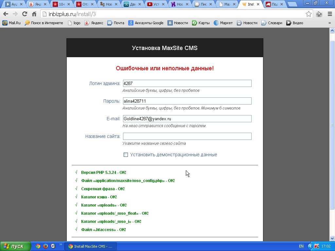The width and height of the screenshot is (335, 251).
Task: Expand hidden system tray icons arrow
Action: pos(310,246)
